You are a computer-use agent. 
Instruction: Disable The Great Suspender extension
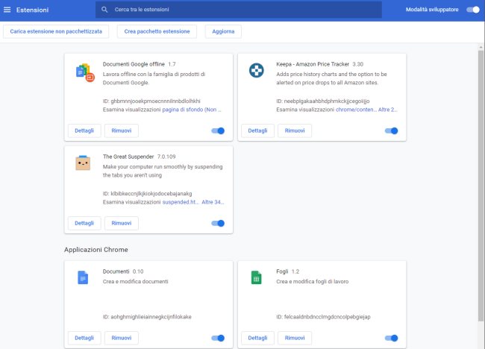tap(218, 223)
